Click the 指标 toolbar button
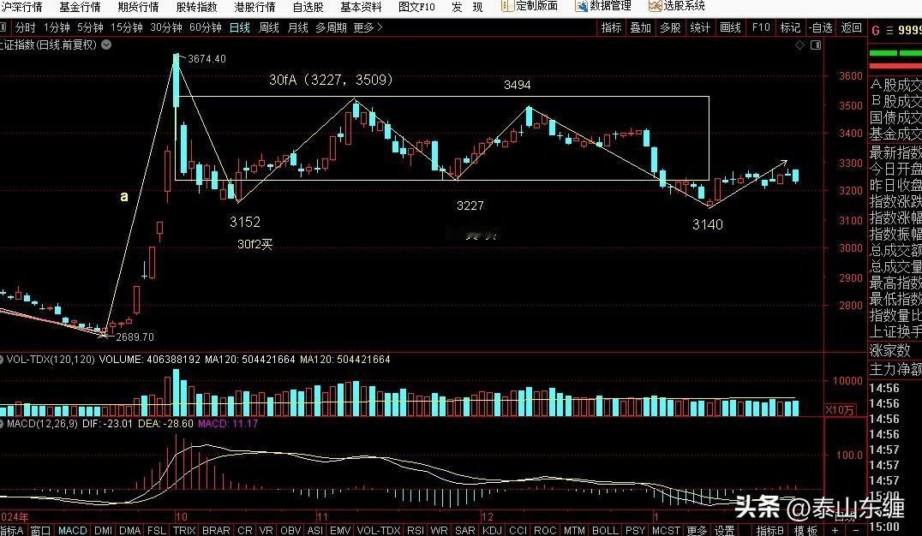The width and height of the screenshot is (922, 536). tap(611, 27)
